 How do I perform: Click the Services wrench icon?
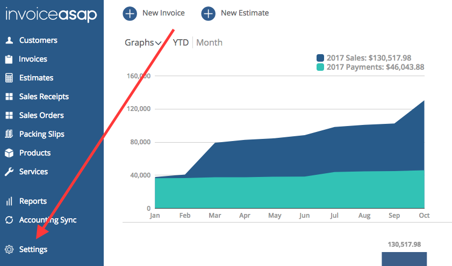(x=9, y=172)
